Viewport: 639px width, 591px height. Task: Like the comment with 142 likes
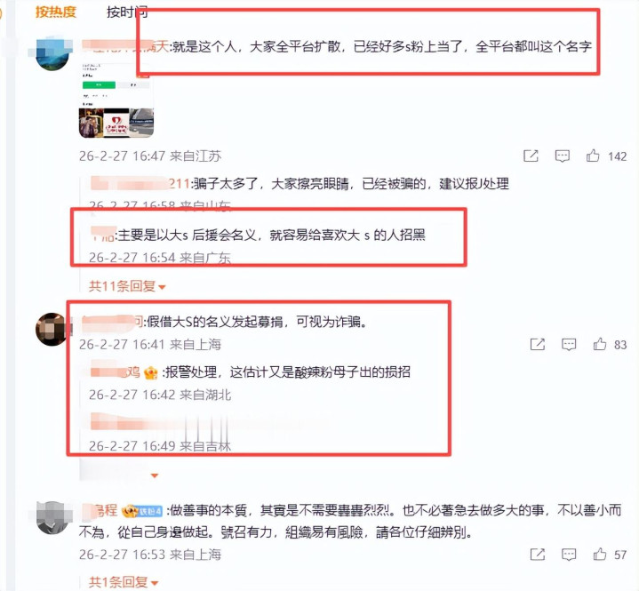593,156
